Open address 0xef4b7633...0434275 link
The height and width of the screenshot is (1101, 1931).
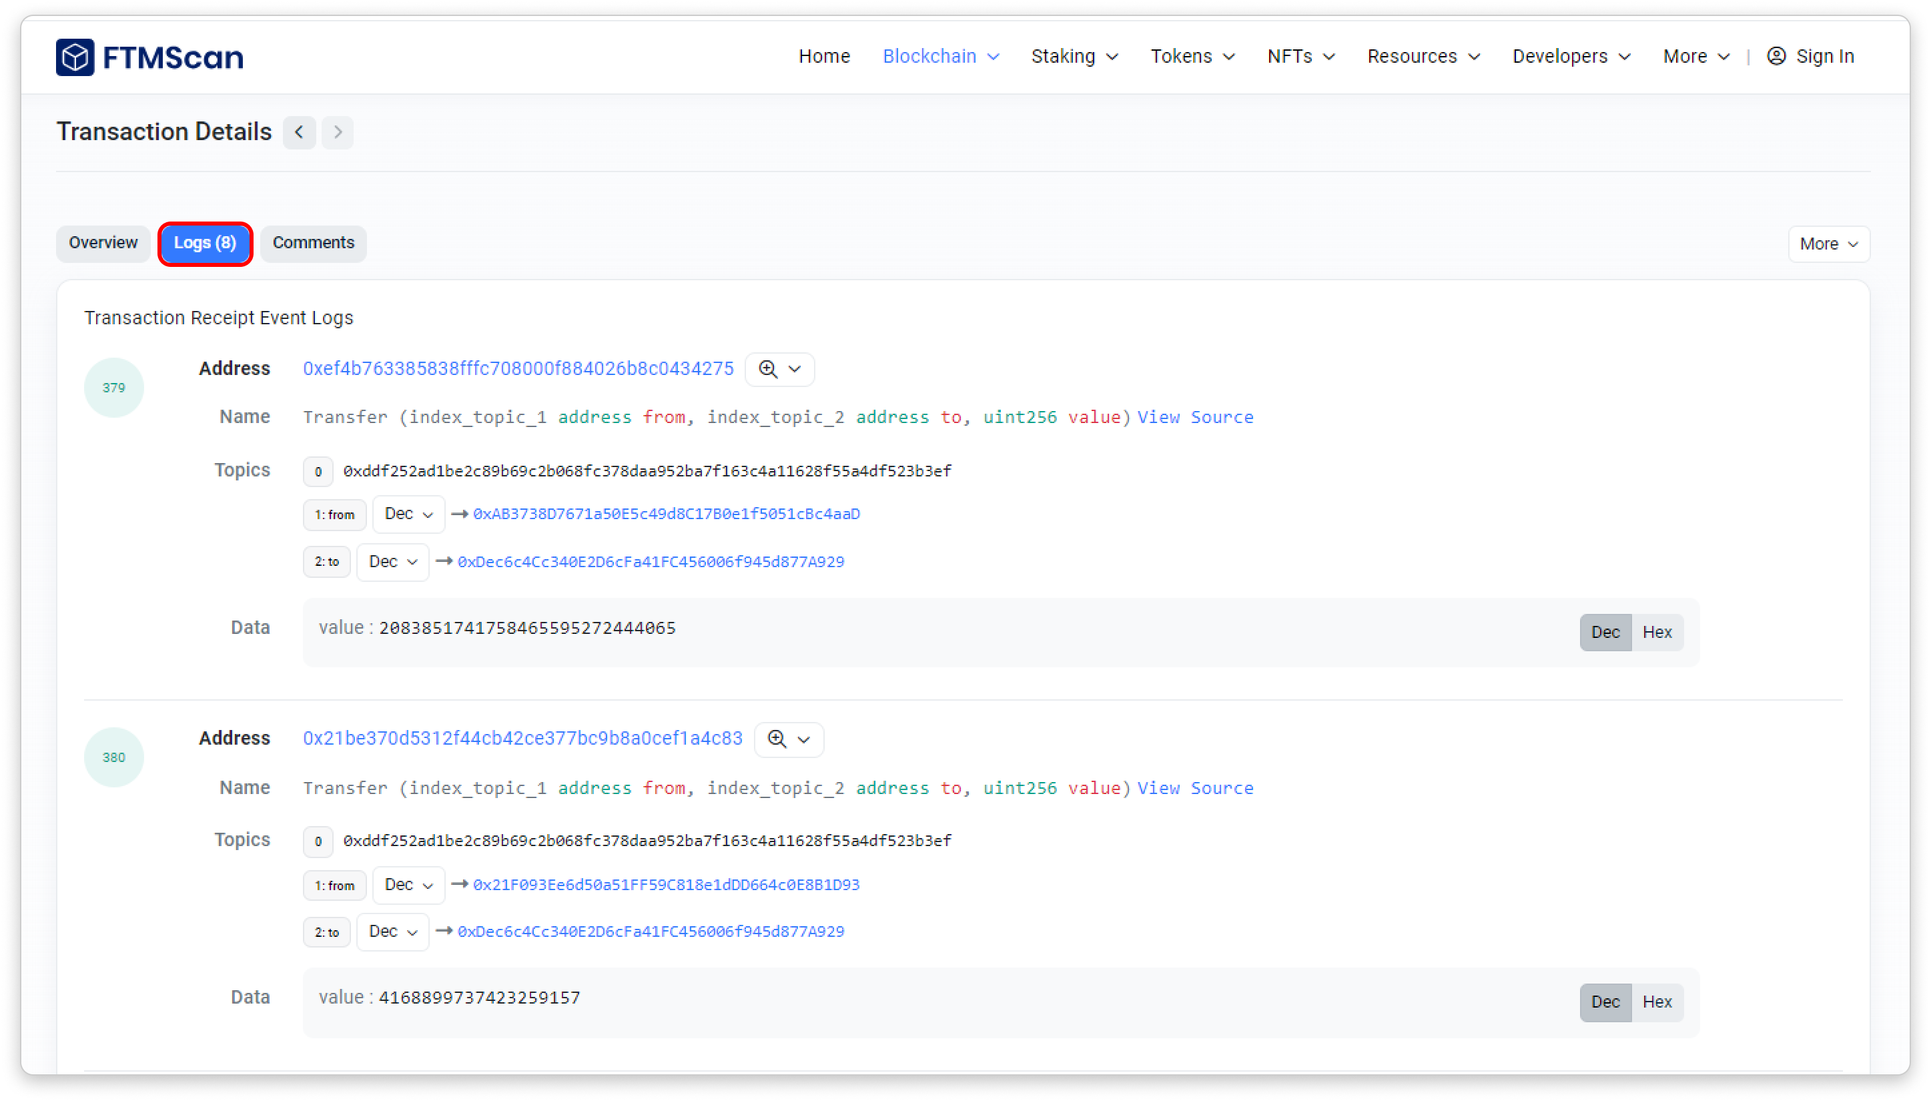518,368
